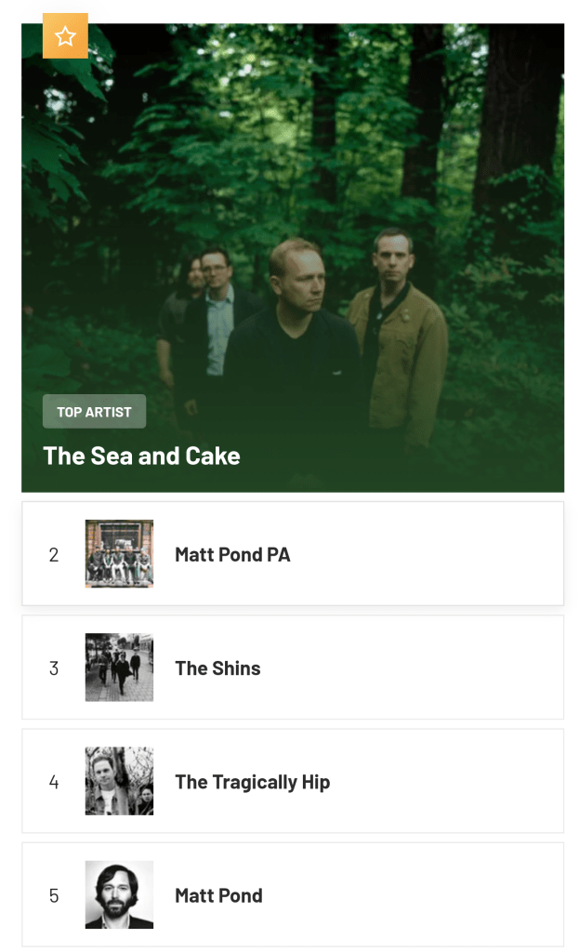Viewport: 579px width, 952px height.
Task: Open the Matt Pond PA artist name
Action: [232, 555]
